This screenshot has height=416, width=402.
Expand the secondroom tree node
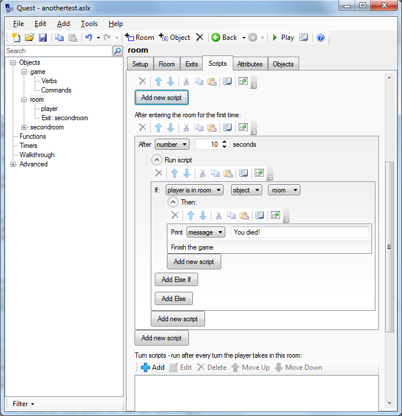coord(24,127)
